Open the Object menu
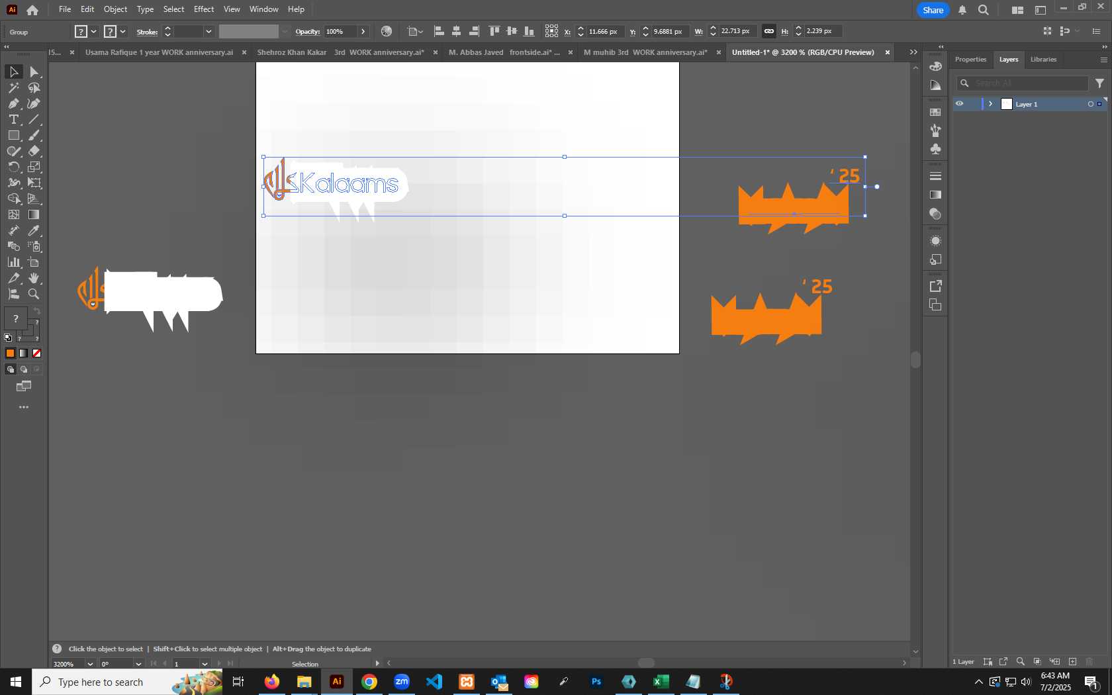The width and height of the screenshot is (1112, 695). [115, 9]
